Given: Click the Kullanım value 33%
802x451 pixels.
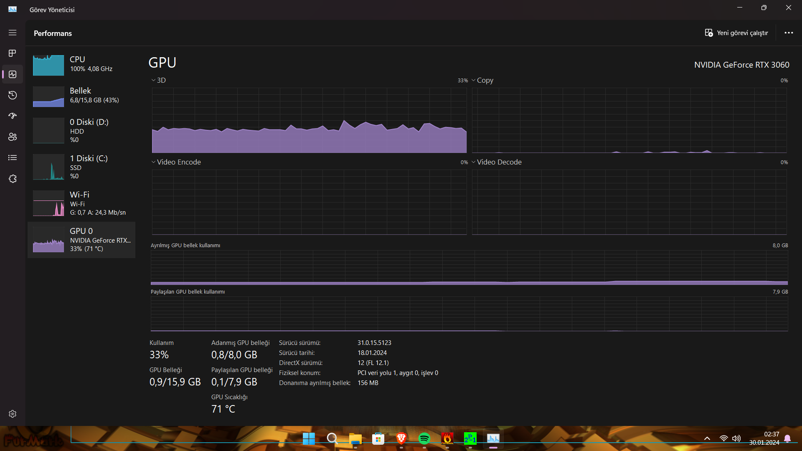Looking at the screenshot, I should pos(159,355).
